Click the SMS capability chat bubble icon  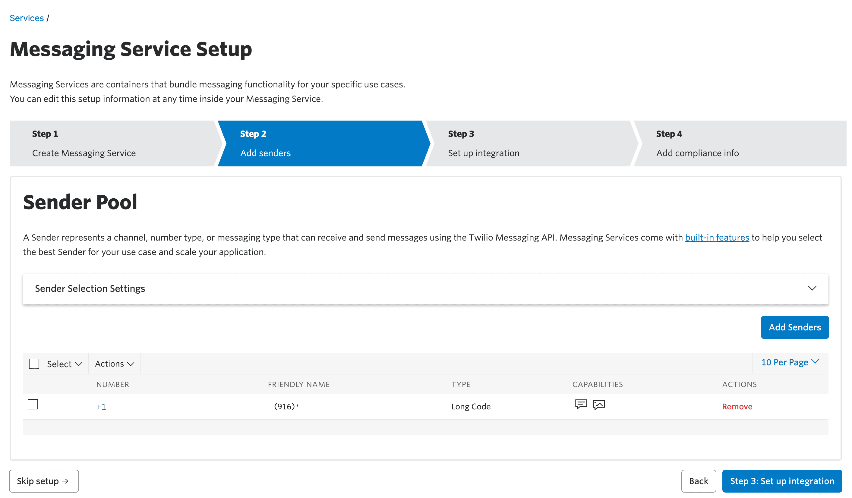(x=581, y=404)
